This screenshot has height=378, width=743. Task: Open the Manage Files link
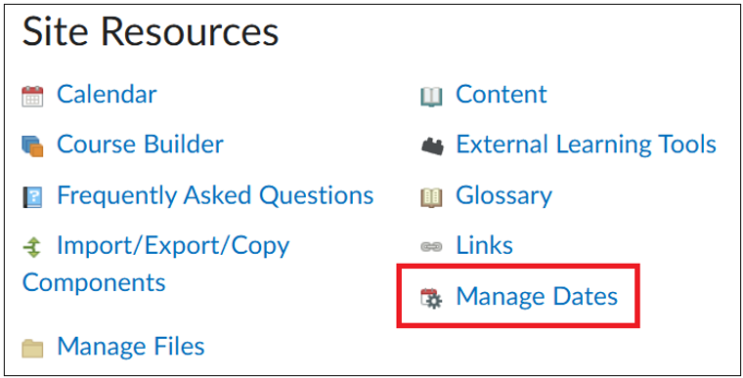click(131, 347)
